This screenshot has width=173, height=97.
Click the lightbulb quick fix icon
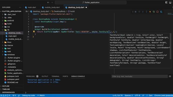[x=34, y=32]
